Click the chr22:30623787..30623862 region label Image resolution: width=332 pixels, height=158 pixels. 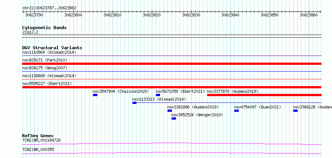tap(49, 8)
